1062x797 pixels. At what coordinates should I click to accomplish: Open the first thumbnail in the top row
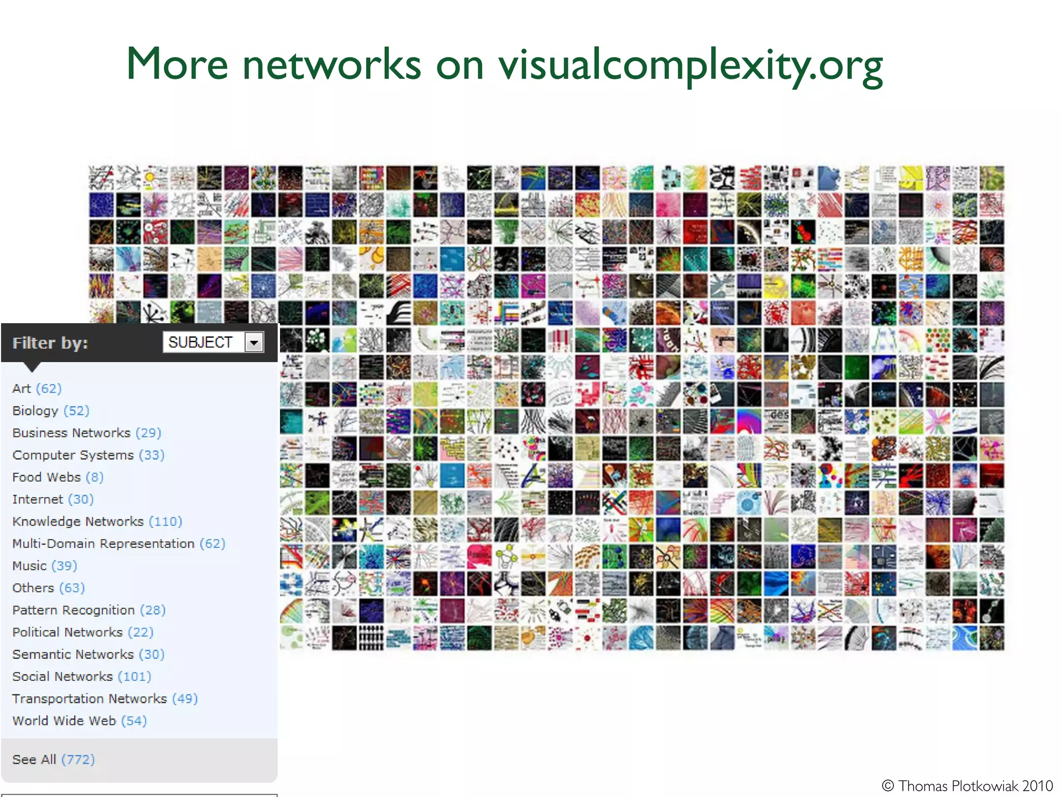click(x=101, y=178)
